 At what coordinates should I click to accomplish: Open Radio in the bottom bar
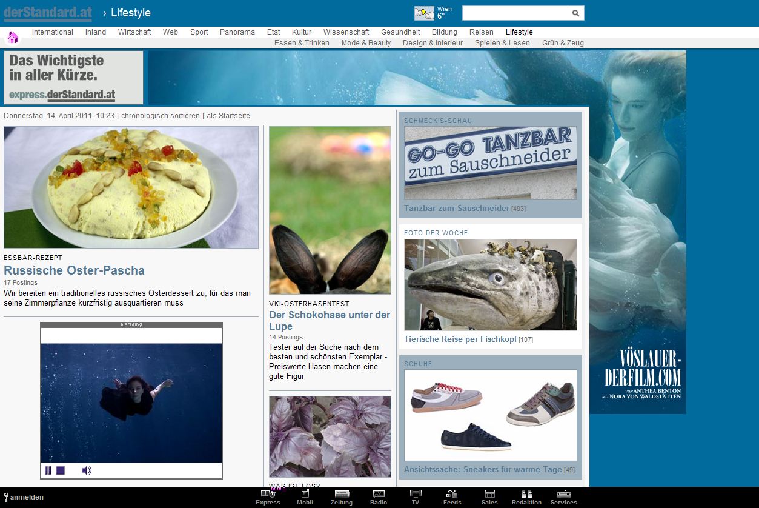(x=379, y=497)
